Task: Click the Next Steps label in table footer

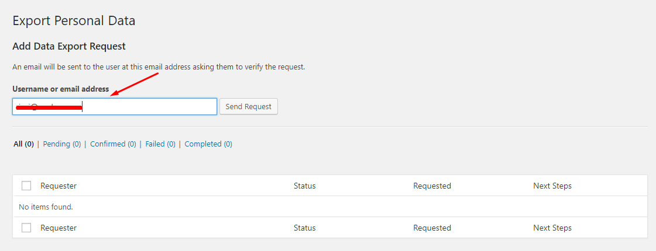Action: [552, 228]
